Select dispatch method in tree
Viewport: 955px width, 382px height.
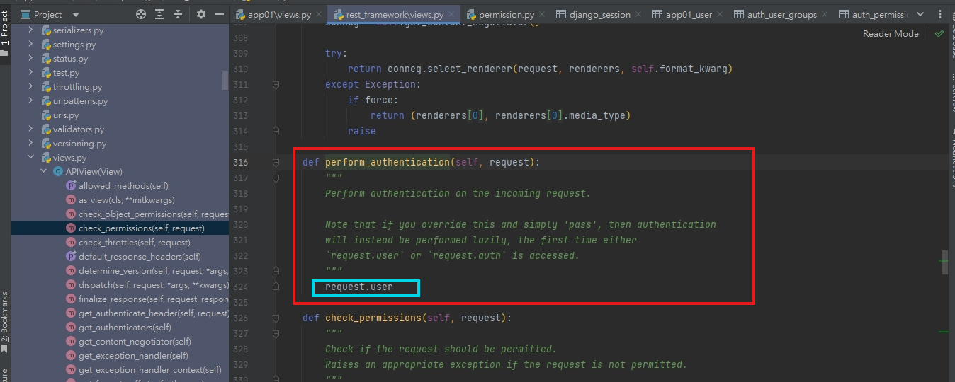(x=147, y=285)
